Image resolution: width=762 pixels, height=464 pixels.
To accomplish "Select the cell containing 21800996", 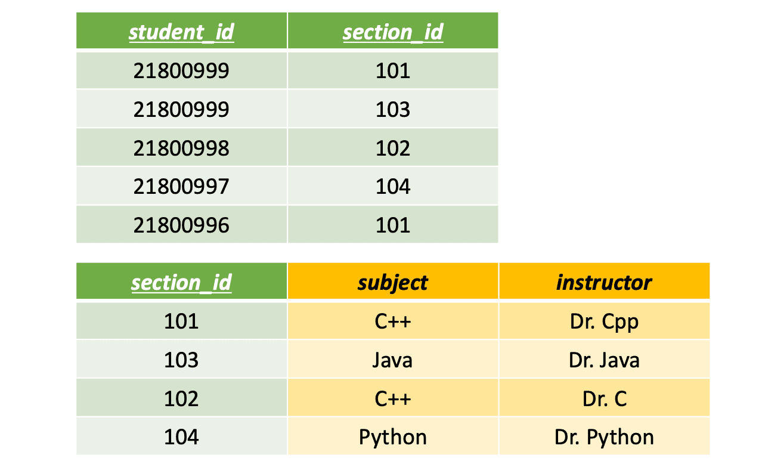I will point(181,224).
